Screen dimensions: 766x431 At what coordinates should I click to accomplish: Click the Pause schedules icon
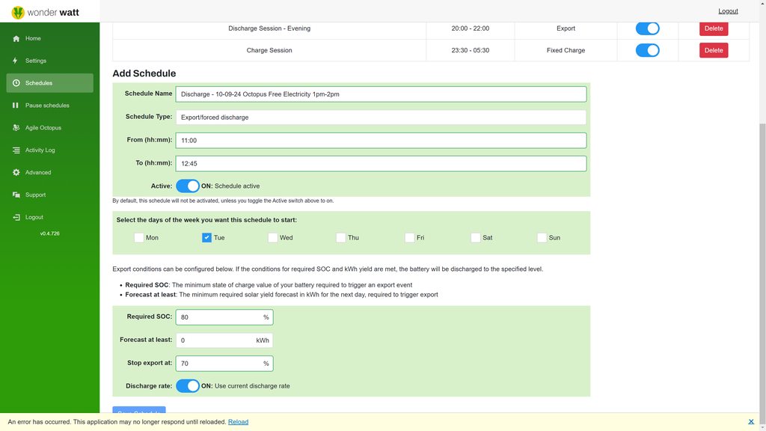[x=16, y=106]
